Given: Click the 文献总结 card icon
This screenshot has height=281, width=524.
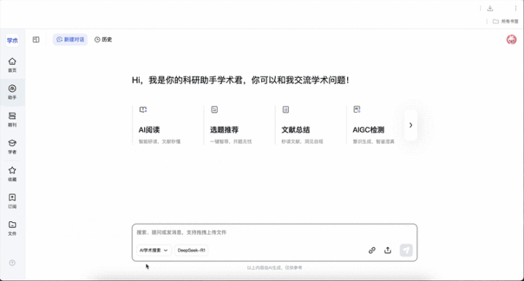Looking at the screenshot, I should 286,110.
